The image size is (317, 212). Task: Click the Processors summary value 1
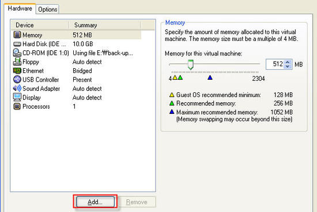[x=74, y=106]
